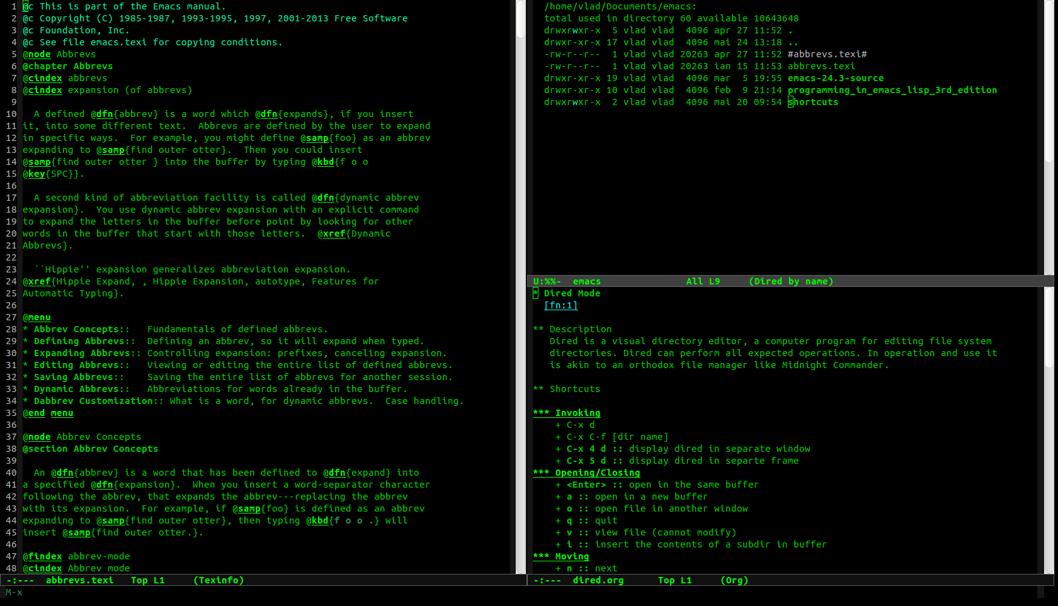Image resolution: width=1058 pixels, height=606 pixels.
Task: Click '@section Abbrev Concepts' text
Action: [90, 449]
